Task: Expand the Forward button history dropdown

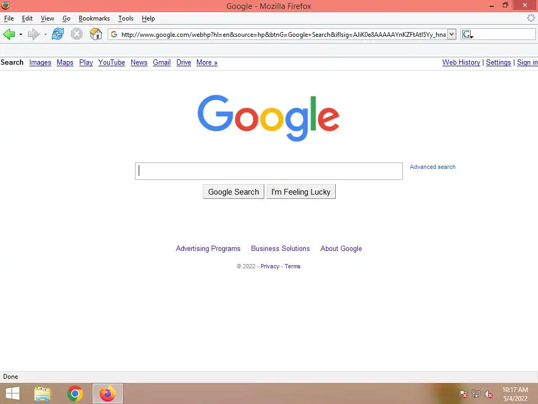Action: 45,34
